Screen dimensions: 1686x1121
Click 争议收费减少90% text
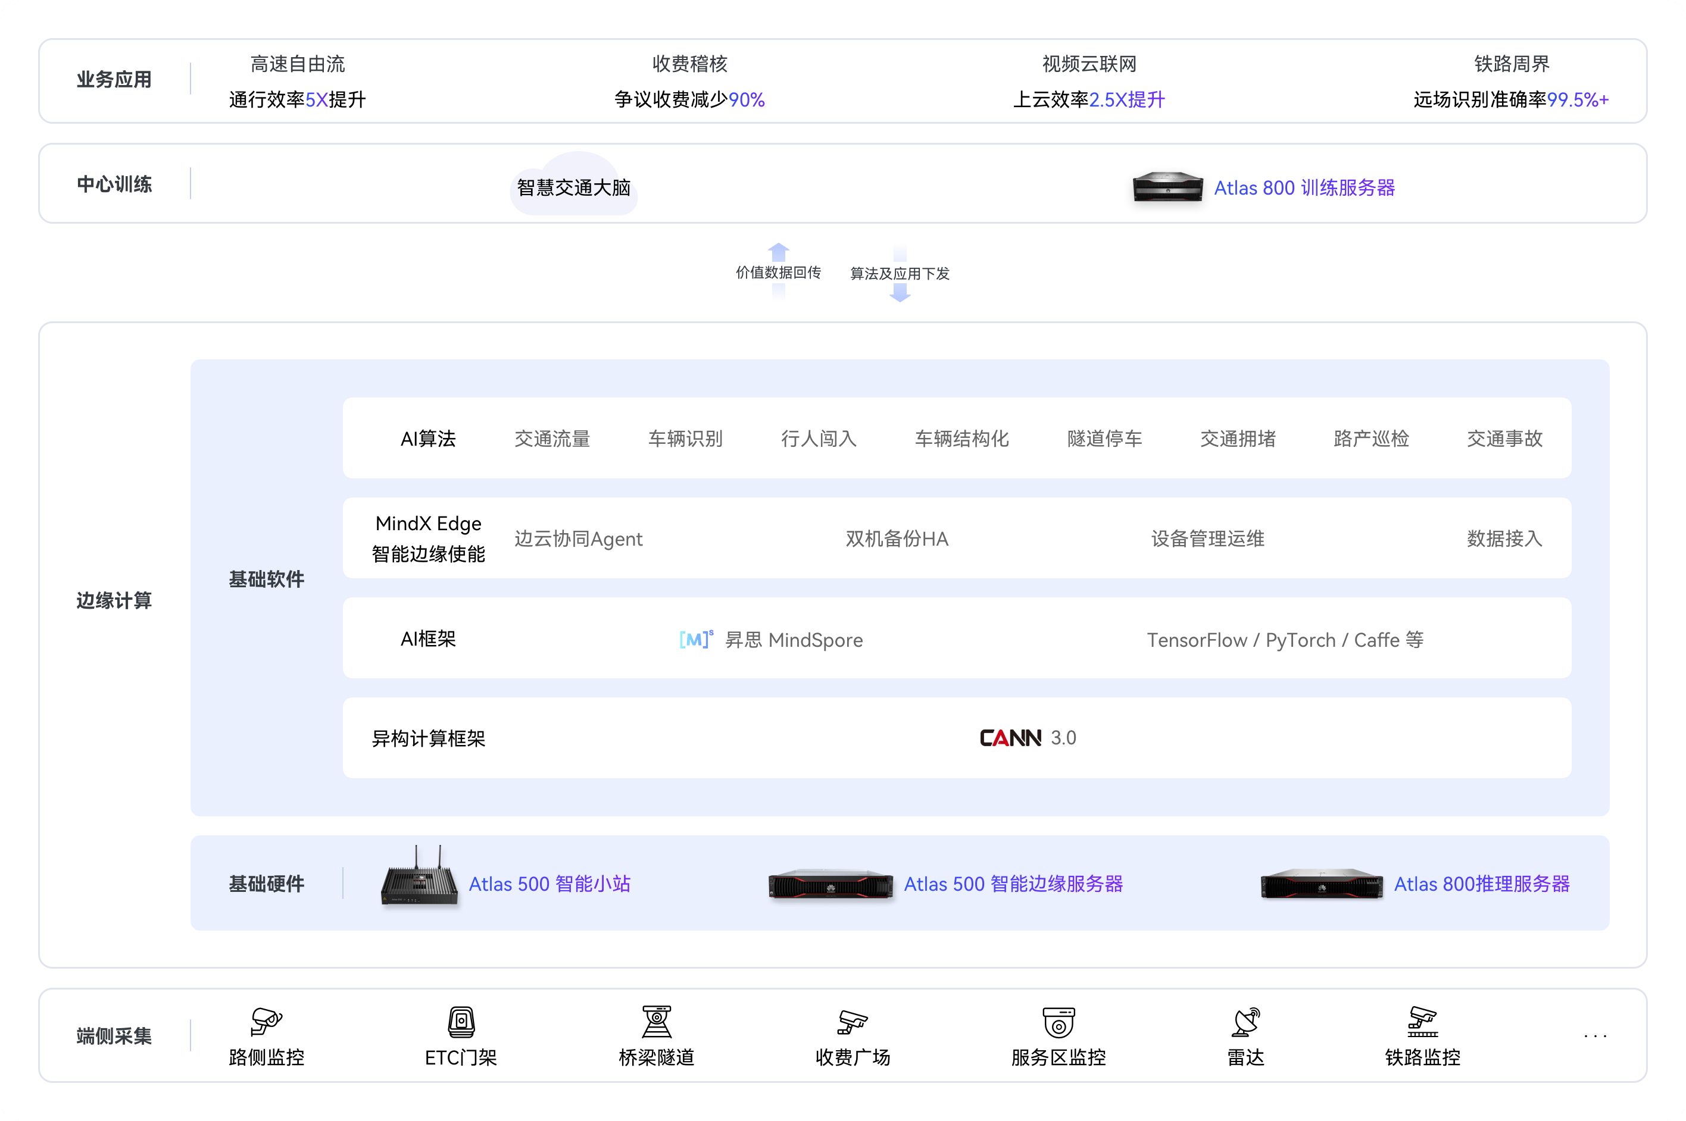pos(689,99)
